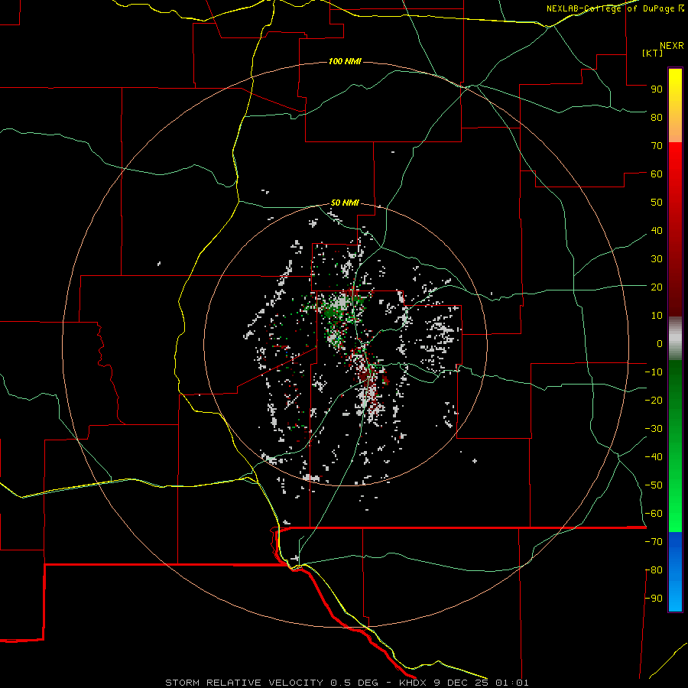
Task: Click the -90 value on velocity scale
Action: tap(654, 599)
